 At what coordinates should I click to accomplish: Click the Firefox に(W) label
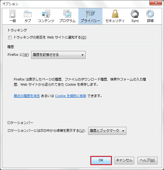(x=18, y=55)
